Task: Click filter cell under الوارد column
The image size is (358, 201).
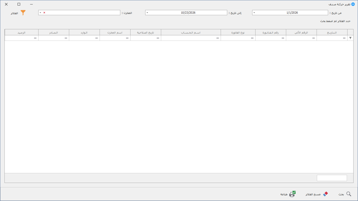Action: 84,38
